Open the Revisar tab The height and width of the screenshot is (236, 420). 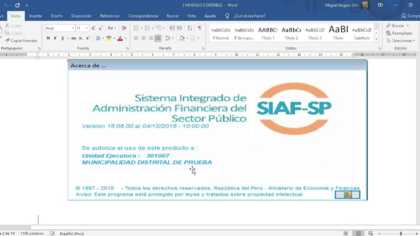(173, 16)
